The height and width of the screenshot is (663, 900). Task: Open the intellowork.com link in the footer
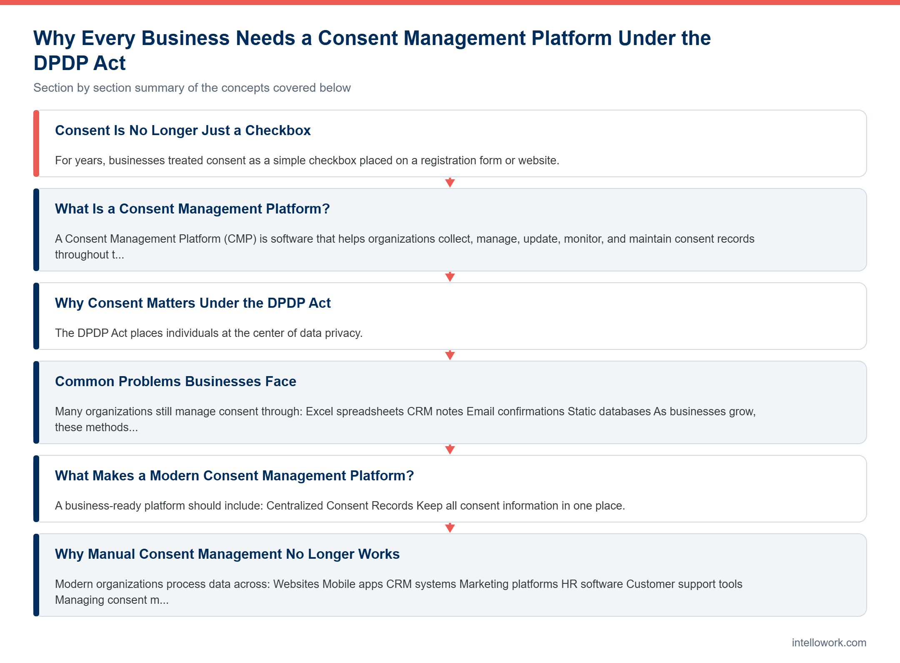[829, 643]
